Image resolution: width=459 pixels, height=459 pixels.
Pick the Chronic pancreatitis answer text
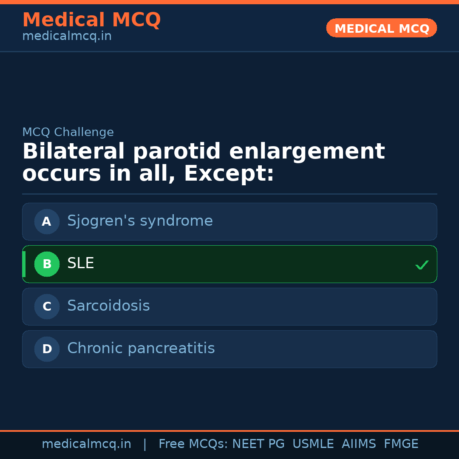click(141, 348)
